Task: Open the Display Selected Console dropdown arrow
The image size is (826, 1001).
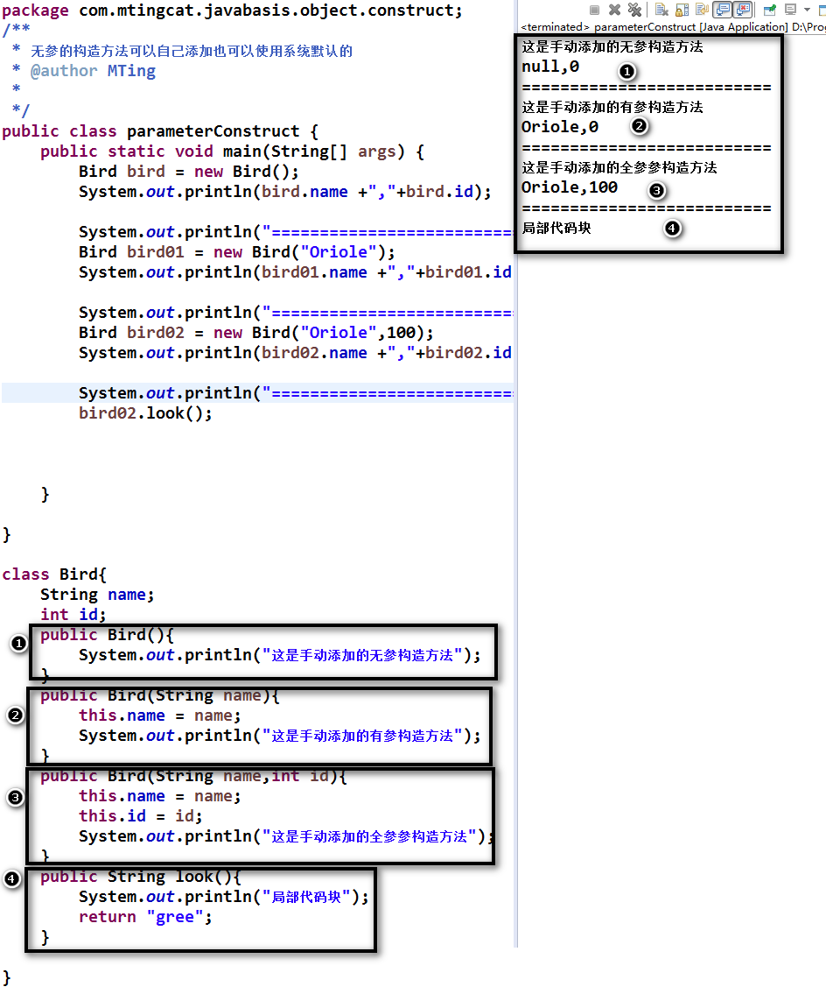Action: (807, 10)
